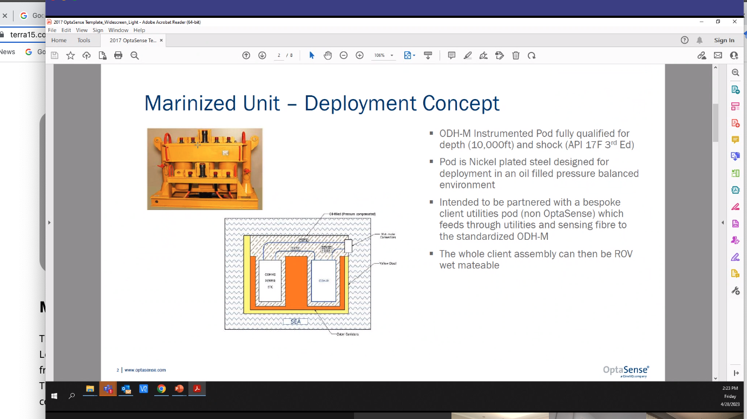Open the View menu
Screen dimensions: 747x419
(82, 30)
